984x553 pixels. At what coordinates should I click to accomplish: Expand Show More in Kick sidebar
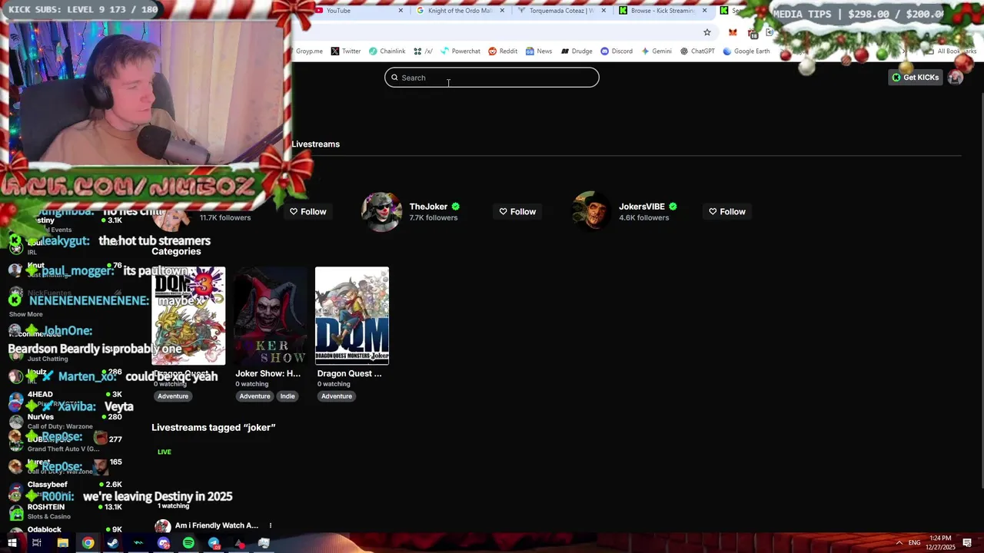[x=25, y=314]
